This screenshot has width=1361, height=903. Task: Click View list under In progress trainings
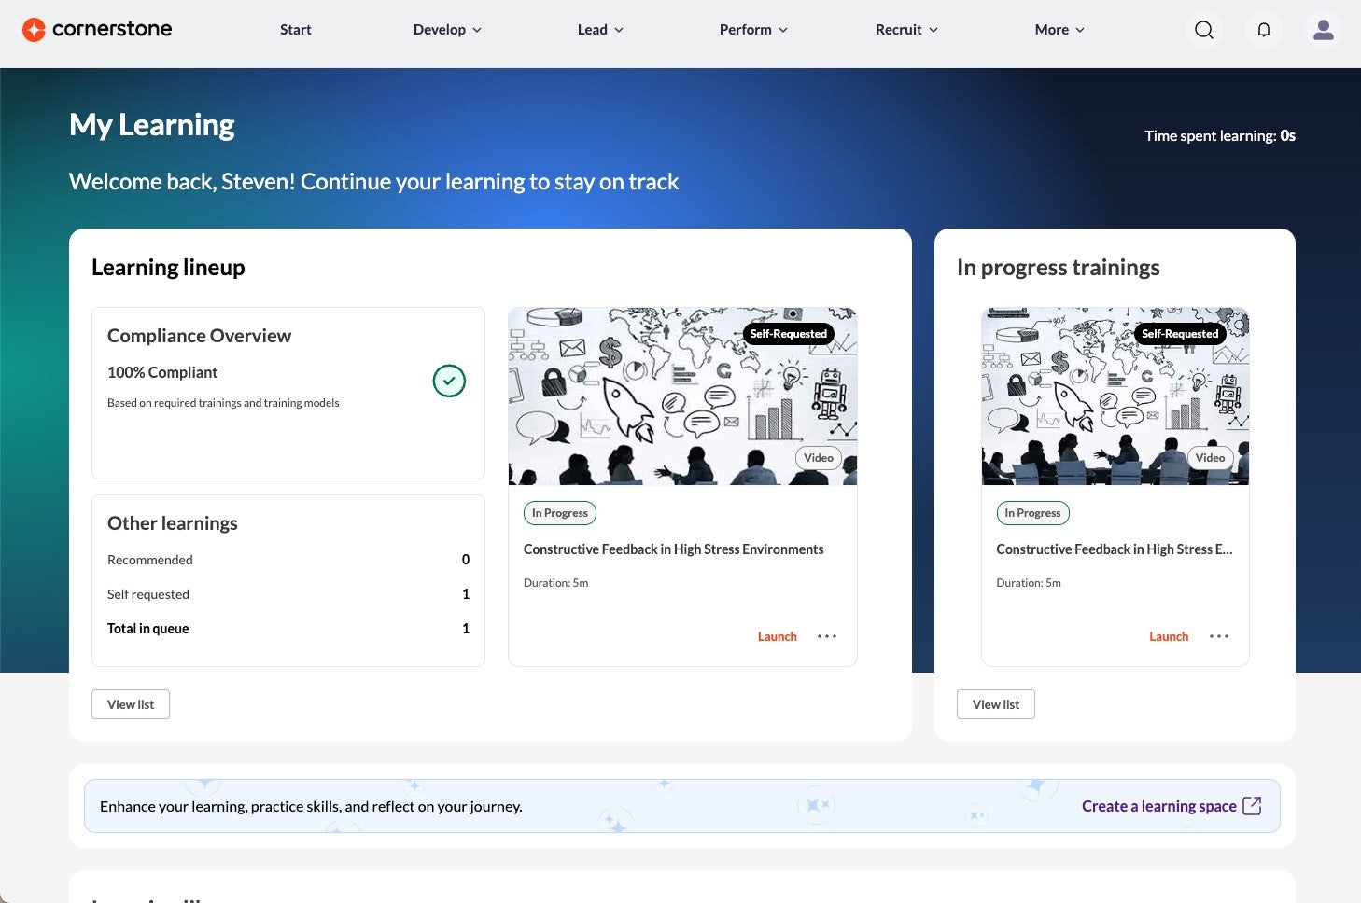(x=996, y=704)
